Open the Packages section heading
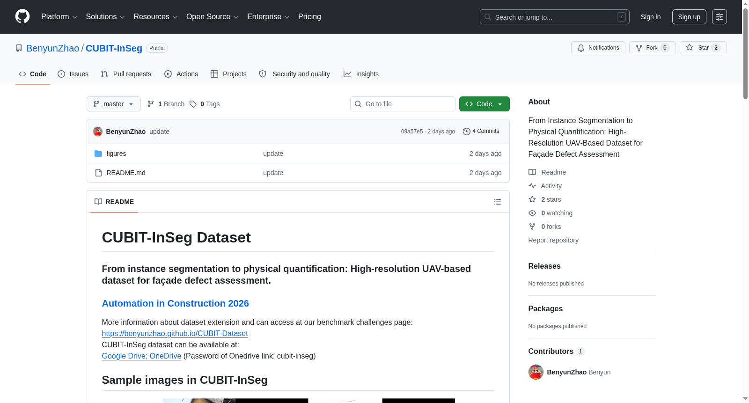 (545, 308)
